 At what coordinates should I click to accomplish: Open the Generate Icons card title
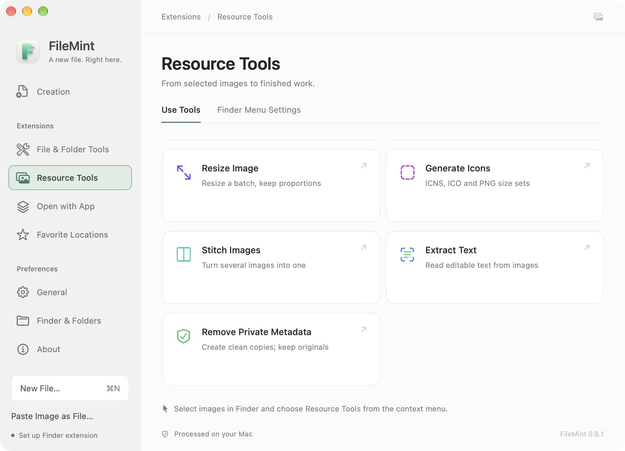(x=458, y=168)
